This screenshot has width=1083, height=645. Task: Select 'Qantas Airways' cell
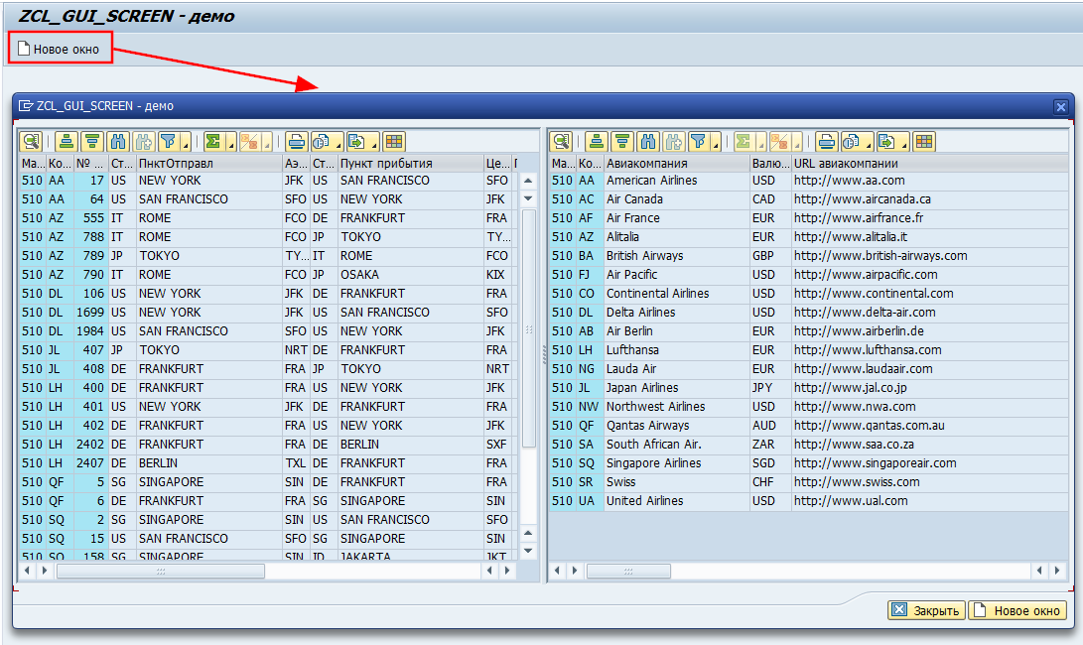[x=676, y=426]
